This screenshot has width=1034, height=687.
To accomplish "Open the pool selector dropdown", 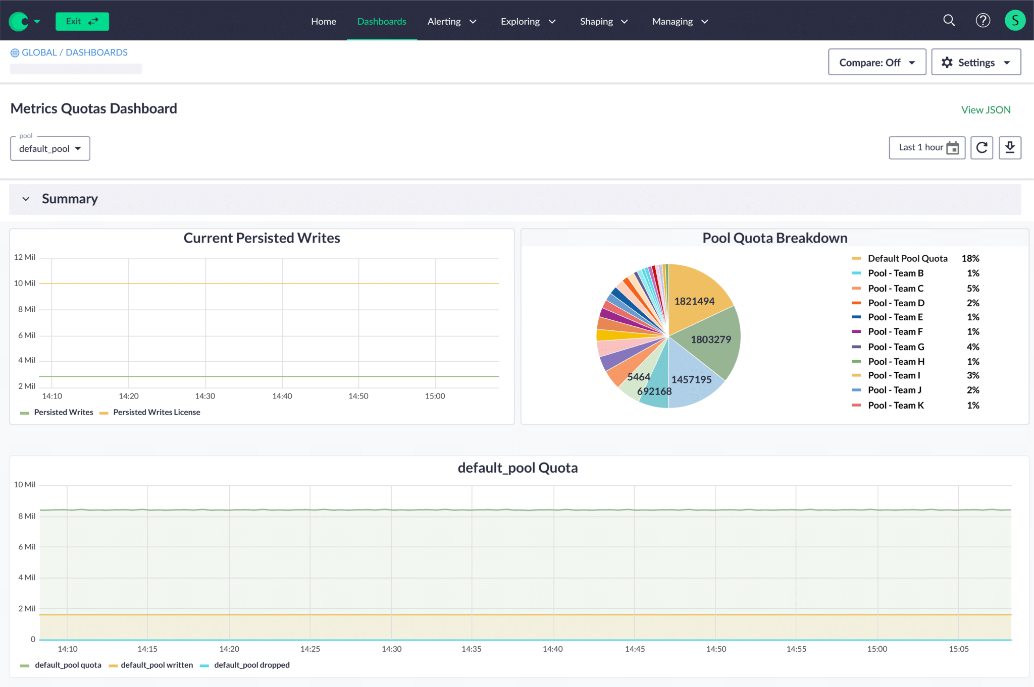I will click(x=49, y=148).
